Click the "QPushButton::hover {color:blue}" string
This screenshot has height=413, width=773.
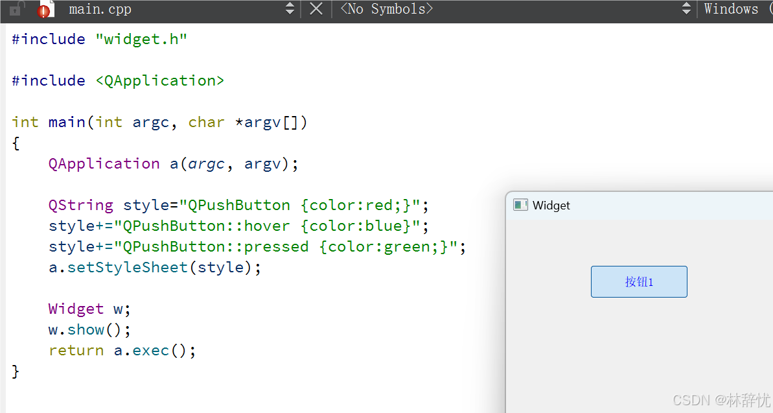tap(267, 226)
